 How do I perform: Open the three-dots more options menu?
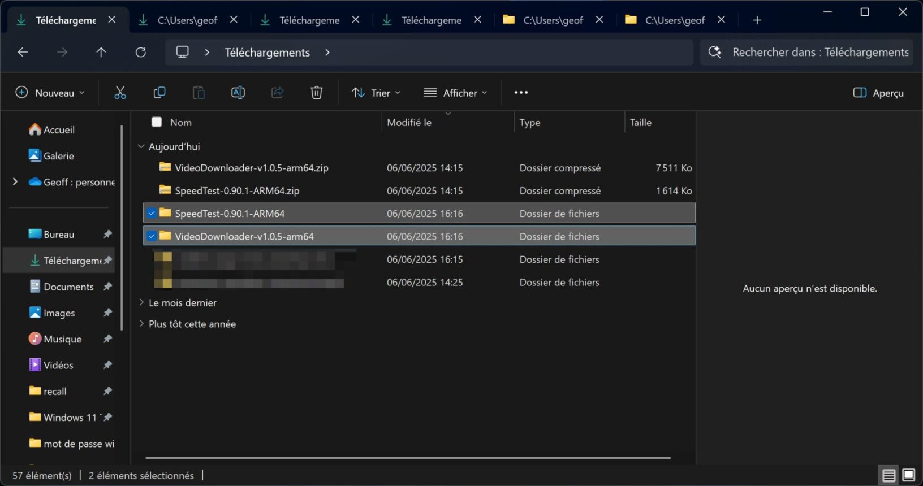point(521,93)
